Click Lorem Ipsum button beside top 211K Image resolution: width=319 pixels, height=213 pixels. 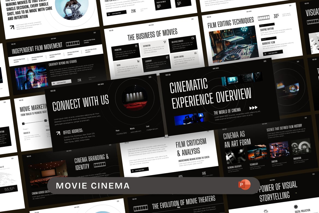point(116,13)
